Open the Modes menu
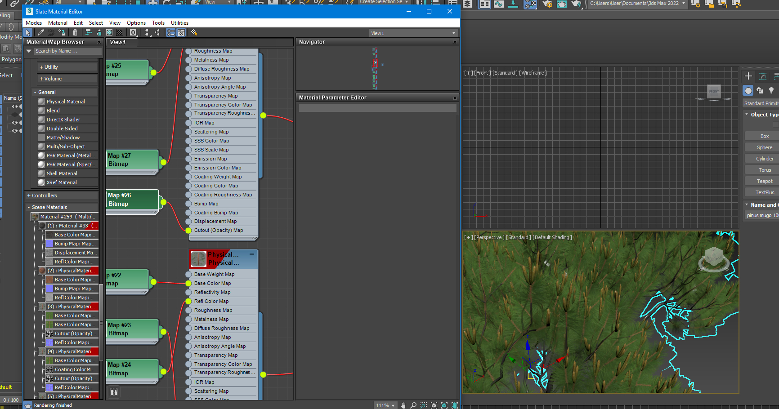779x409 pixels. (34, 23)
